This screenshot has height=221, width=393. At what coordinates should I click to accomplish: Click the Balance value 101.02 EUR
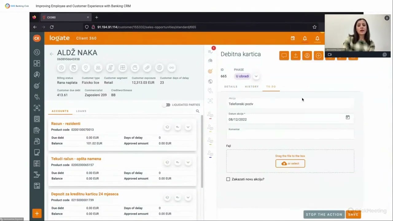(x=94, y=143)
